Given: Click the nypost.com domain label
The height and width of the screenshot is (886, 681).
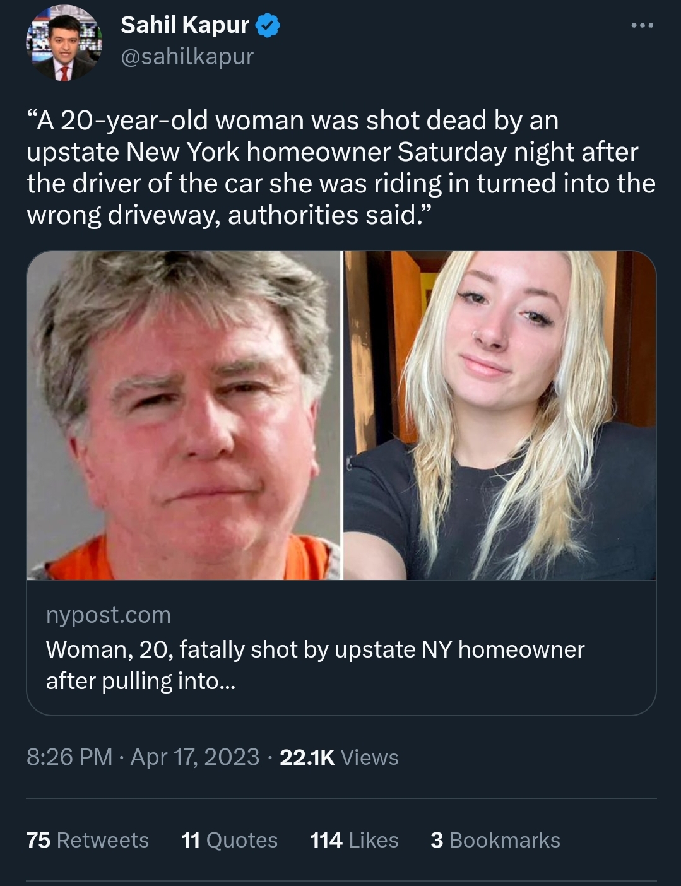Looking at the screenshot, I should click(109, 615).
